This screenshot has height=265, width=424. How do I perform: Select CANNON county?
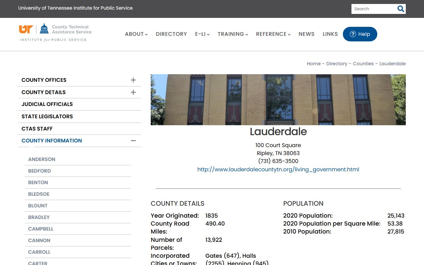39,240
